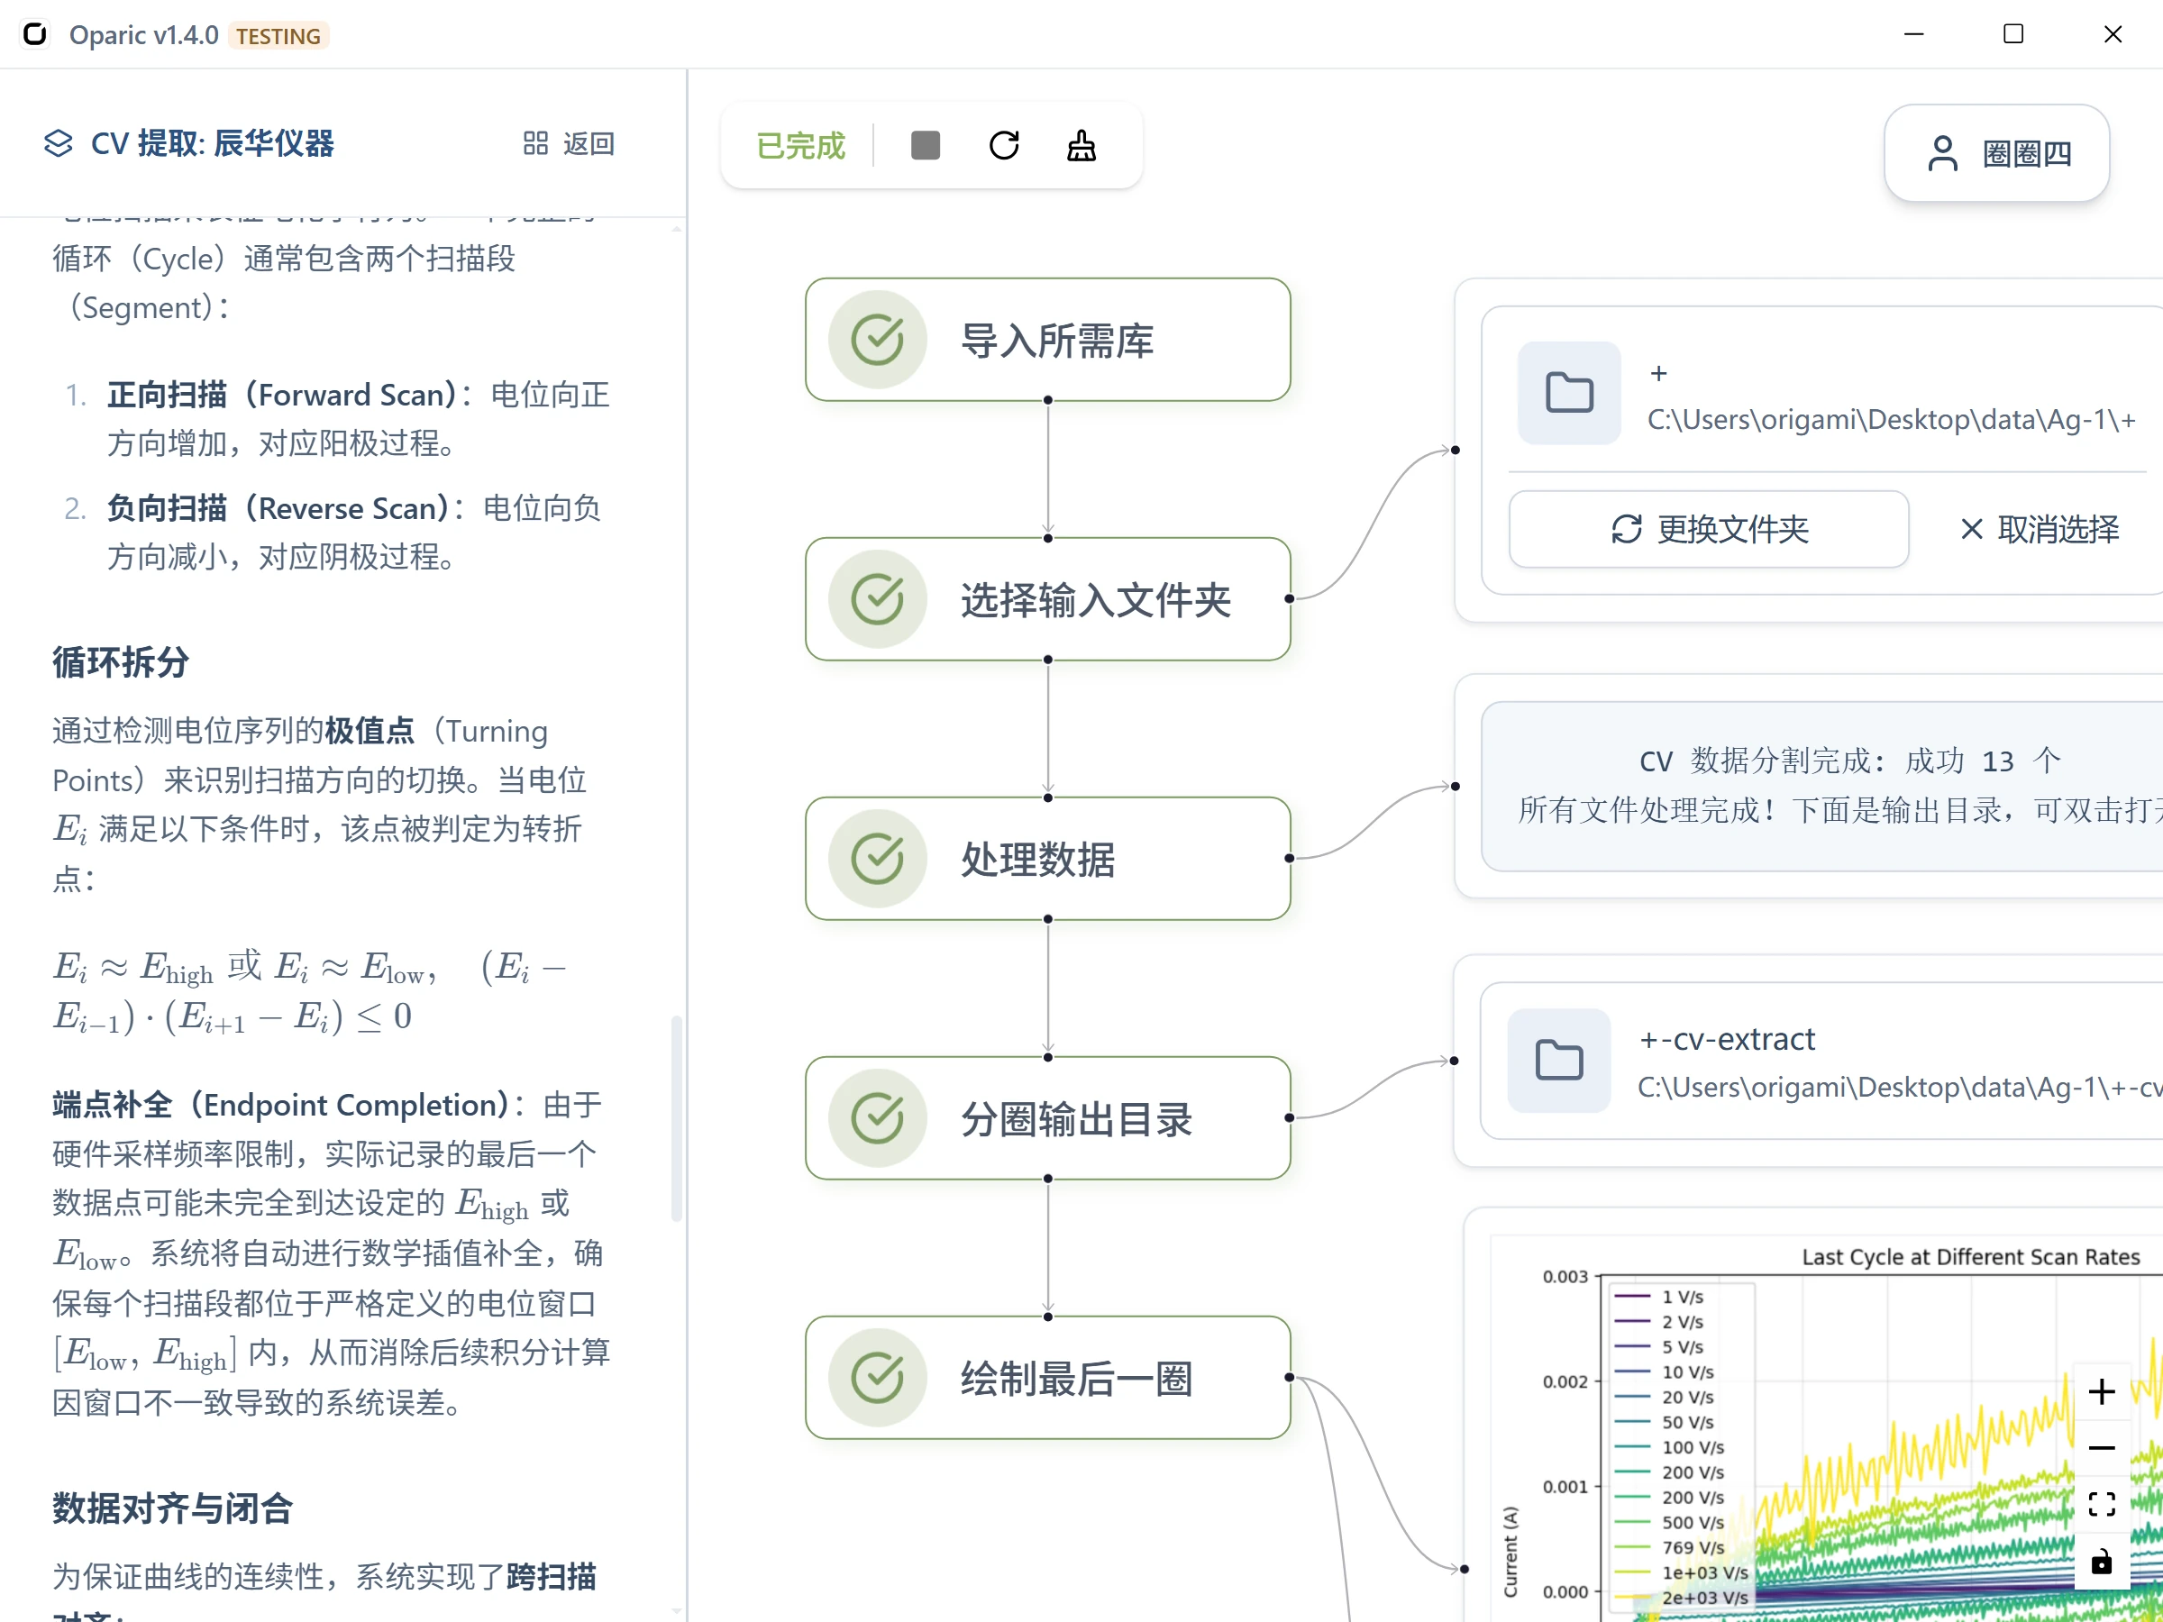
Task: Click the 负向扫描（Reverse Scan） list item
Action: pyautogui.click(x=354, y=532)
